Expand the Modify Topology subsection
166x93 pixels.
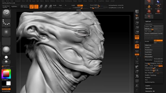150,75
